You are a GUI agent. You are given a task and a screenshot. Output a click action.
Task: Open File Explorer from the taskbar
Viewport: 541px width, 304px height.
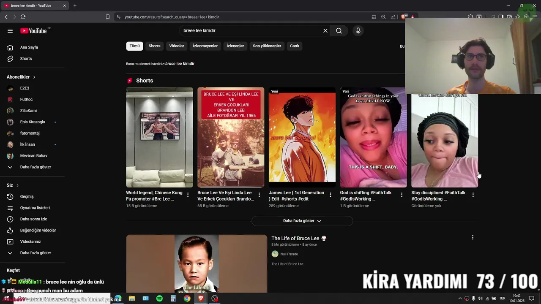(x=132, y=299)
